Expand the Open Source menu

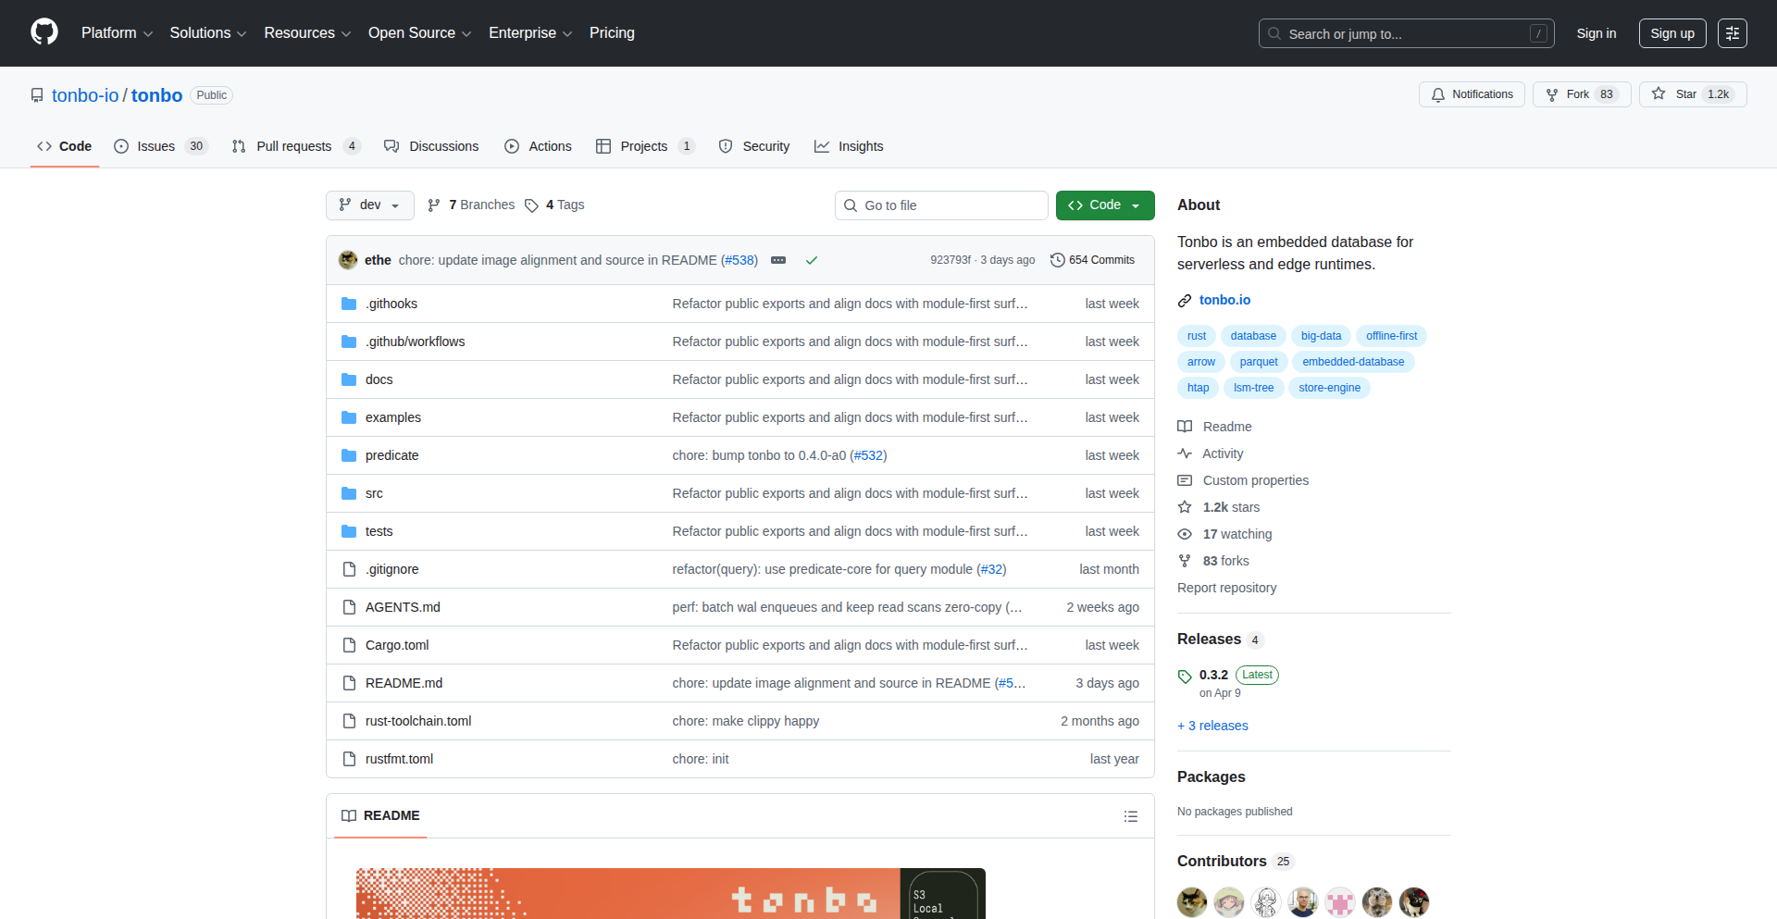[x=419, y=33]
